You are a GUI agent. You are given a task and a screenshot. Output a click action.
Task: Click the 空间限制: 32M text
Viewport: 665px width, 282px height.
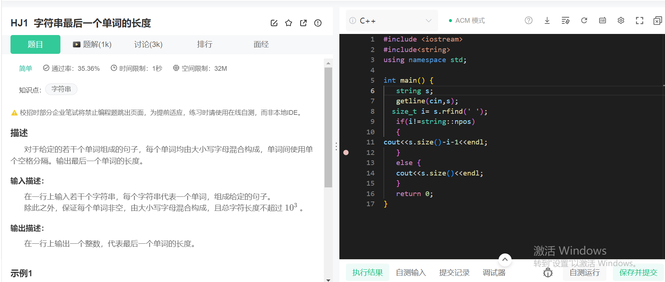200,69
